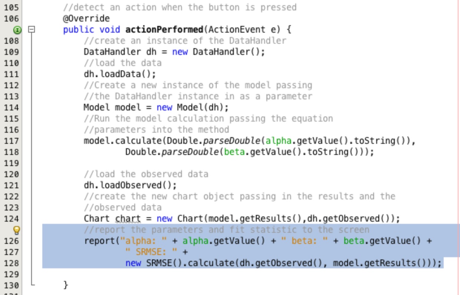Click the model.calculate call
The width and height of the screenshot is (460, 295).
(x=123, y=141)
